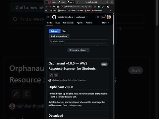159x119 pixels.
Task: Reload the page with the browser refresh icon
Action: pos(54,7)
